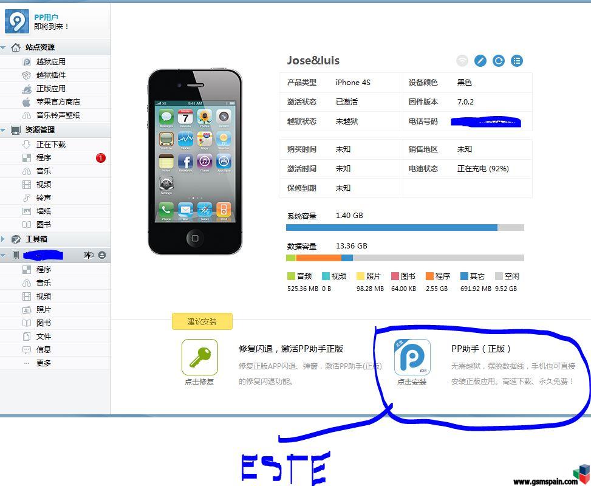591x486 pixels.
Task: Click the green key repair icon
Action: (200, 357)
